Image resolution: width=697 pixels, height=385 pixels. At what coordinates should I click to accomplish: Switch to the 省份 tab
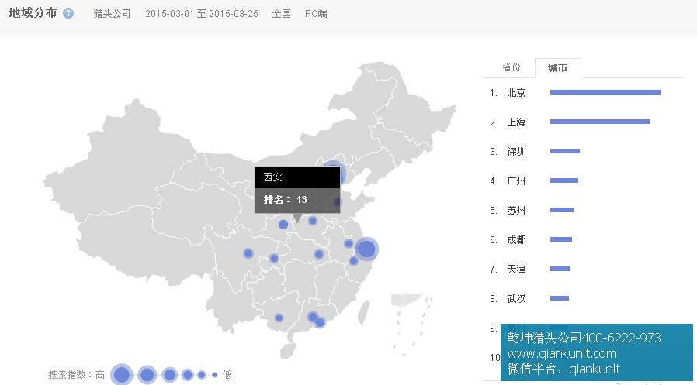tap(511, 67)
